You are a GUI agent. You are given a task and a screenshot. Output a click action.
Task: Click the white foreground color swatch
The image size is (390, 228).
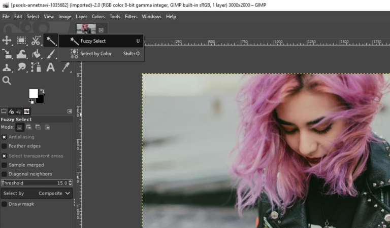pyautogui.click(x=33, y=93)
